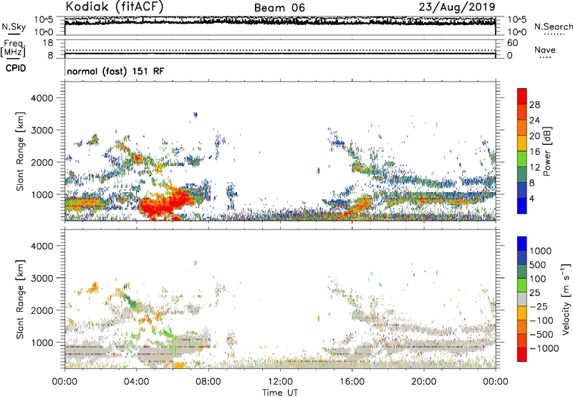Image resolution: width=573 pixels, height=397 pixels.
Task: Pick the red swatch above 28 dB on the Power colorbar
Action: pos(522,96)
